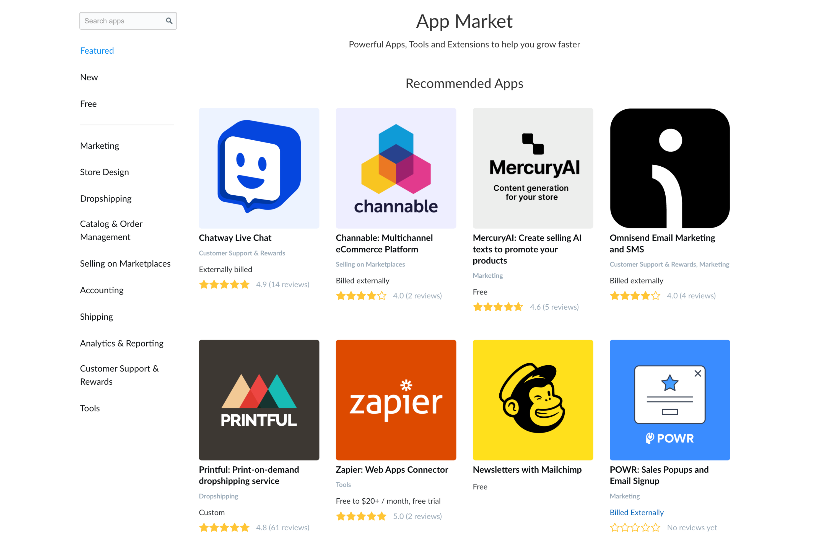Open the Chatway Live Chat app icon
Image resolution: width=815 pixels, height=548 pixels.
coord(259,168)
